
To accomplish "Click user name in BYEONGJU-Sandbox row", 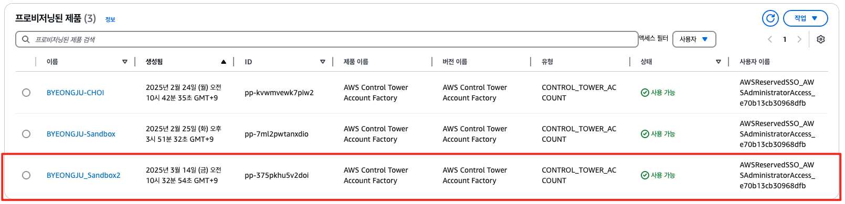I will (x=777, y=134).
